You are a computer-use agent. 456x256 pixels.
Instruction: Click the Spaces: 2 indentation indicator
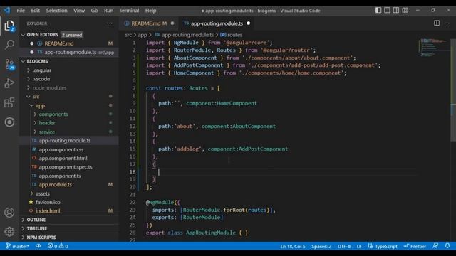[x=321, y=246]
